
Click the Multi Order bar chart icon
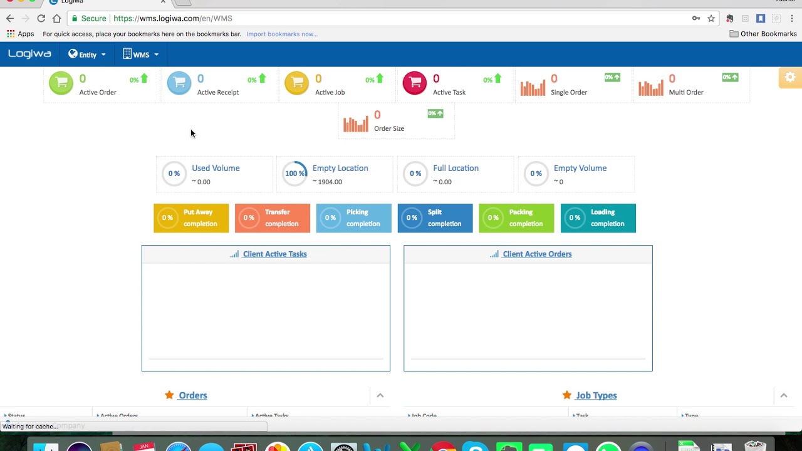click(x=651, y=88)
